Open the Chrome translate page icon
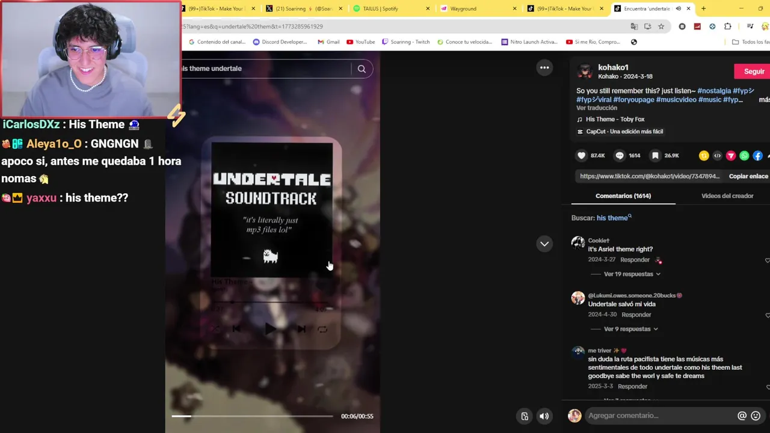Viewport: 770px width, 433px height. (634, 26)
